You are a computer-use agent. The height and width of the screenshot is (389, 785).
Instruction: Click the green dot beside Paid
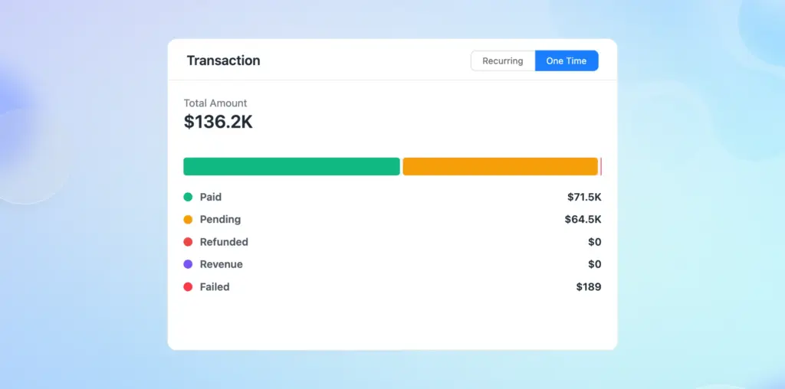click(189, 197)
